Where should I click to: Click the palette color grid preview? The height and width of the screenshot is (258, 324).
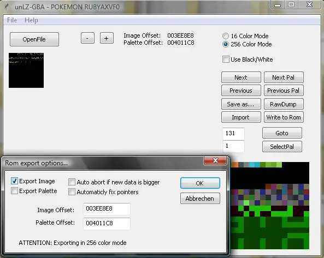tap(270, 206)
